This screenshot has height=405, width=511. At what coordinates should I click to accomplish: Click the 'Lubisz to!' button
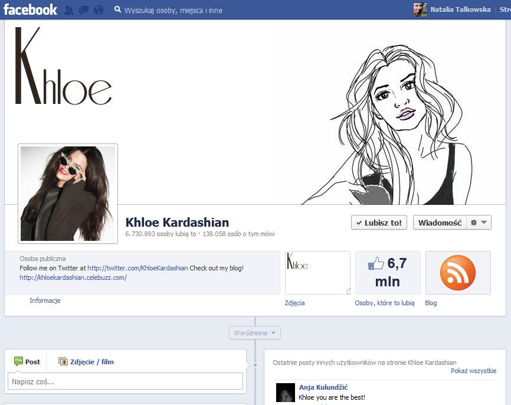379,223
